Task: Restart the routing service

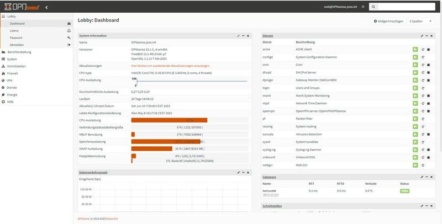Action: [423, 127]
